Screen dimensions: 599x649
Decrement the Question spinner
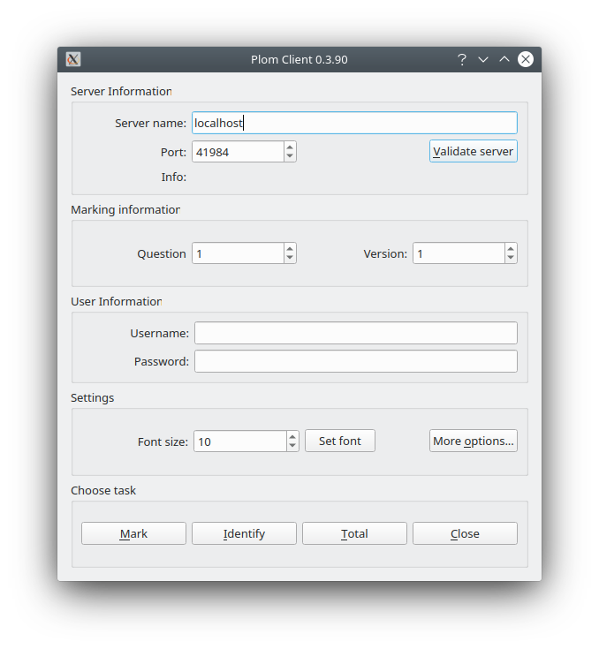(x=290, y=258)
